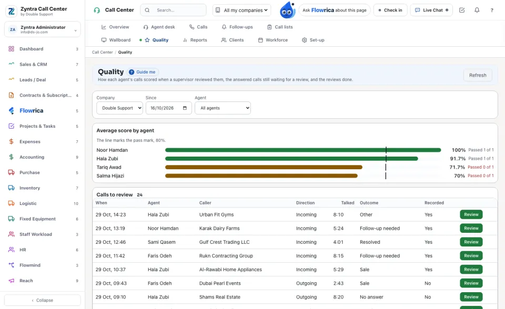
Task: Open the Wallboard tab
Action: (x=116, y=40)
